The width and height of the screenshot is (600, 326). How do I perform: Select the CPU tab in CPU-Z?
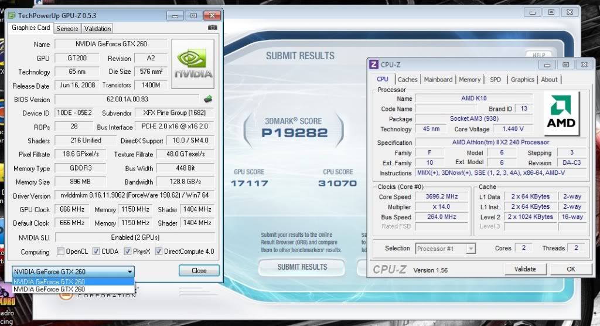[x=382, y=79]
